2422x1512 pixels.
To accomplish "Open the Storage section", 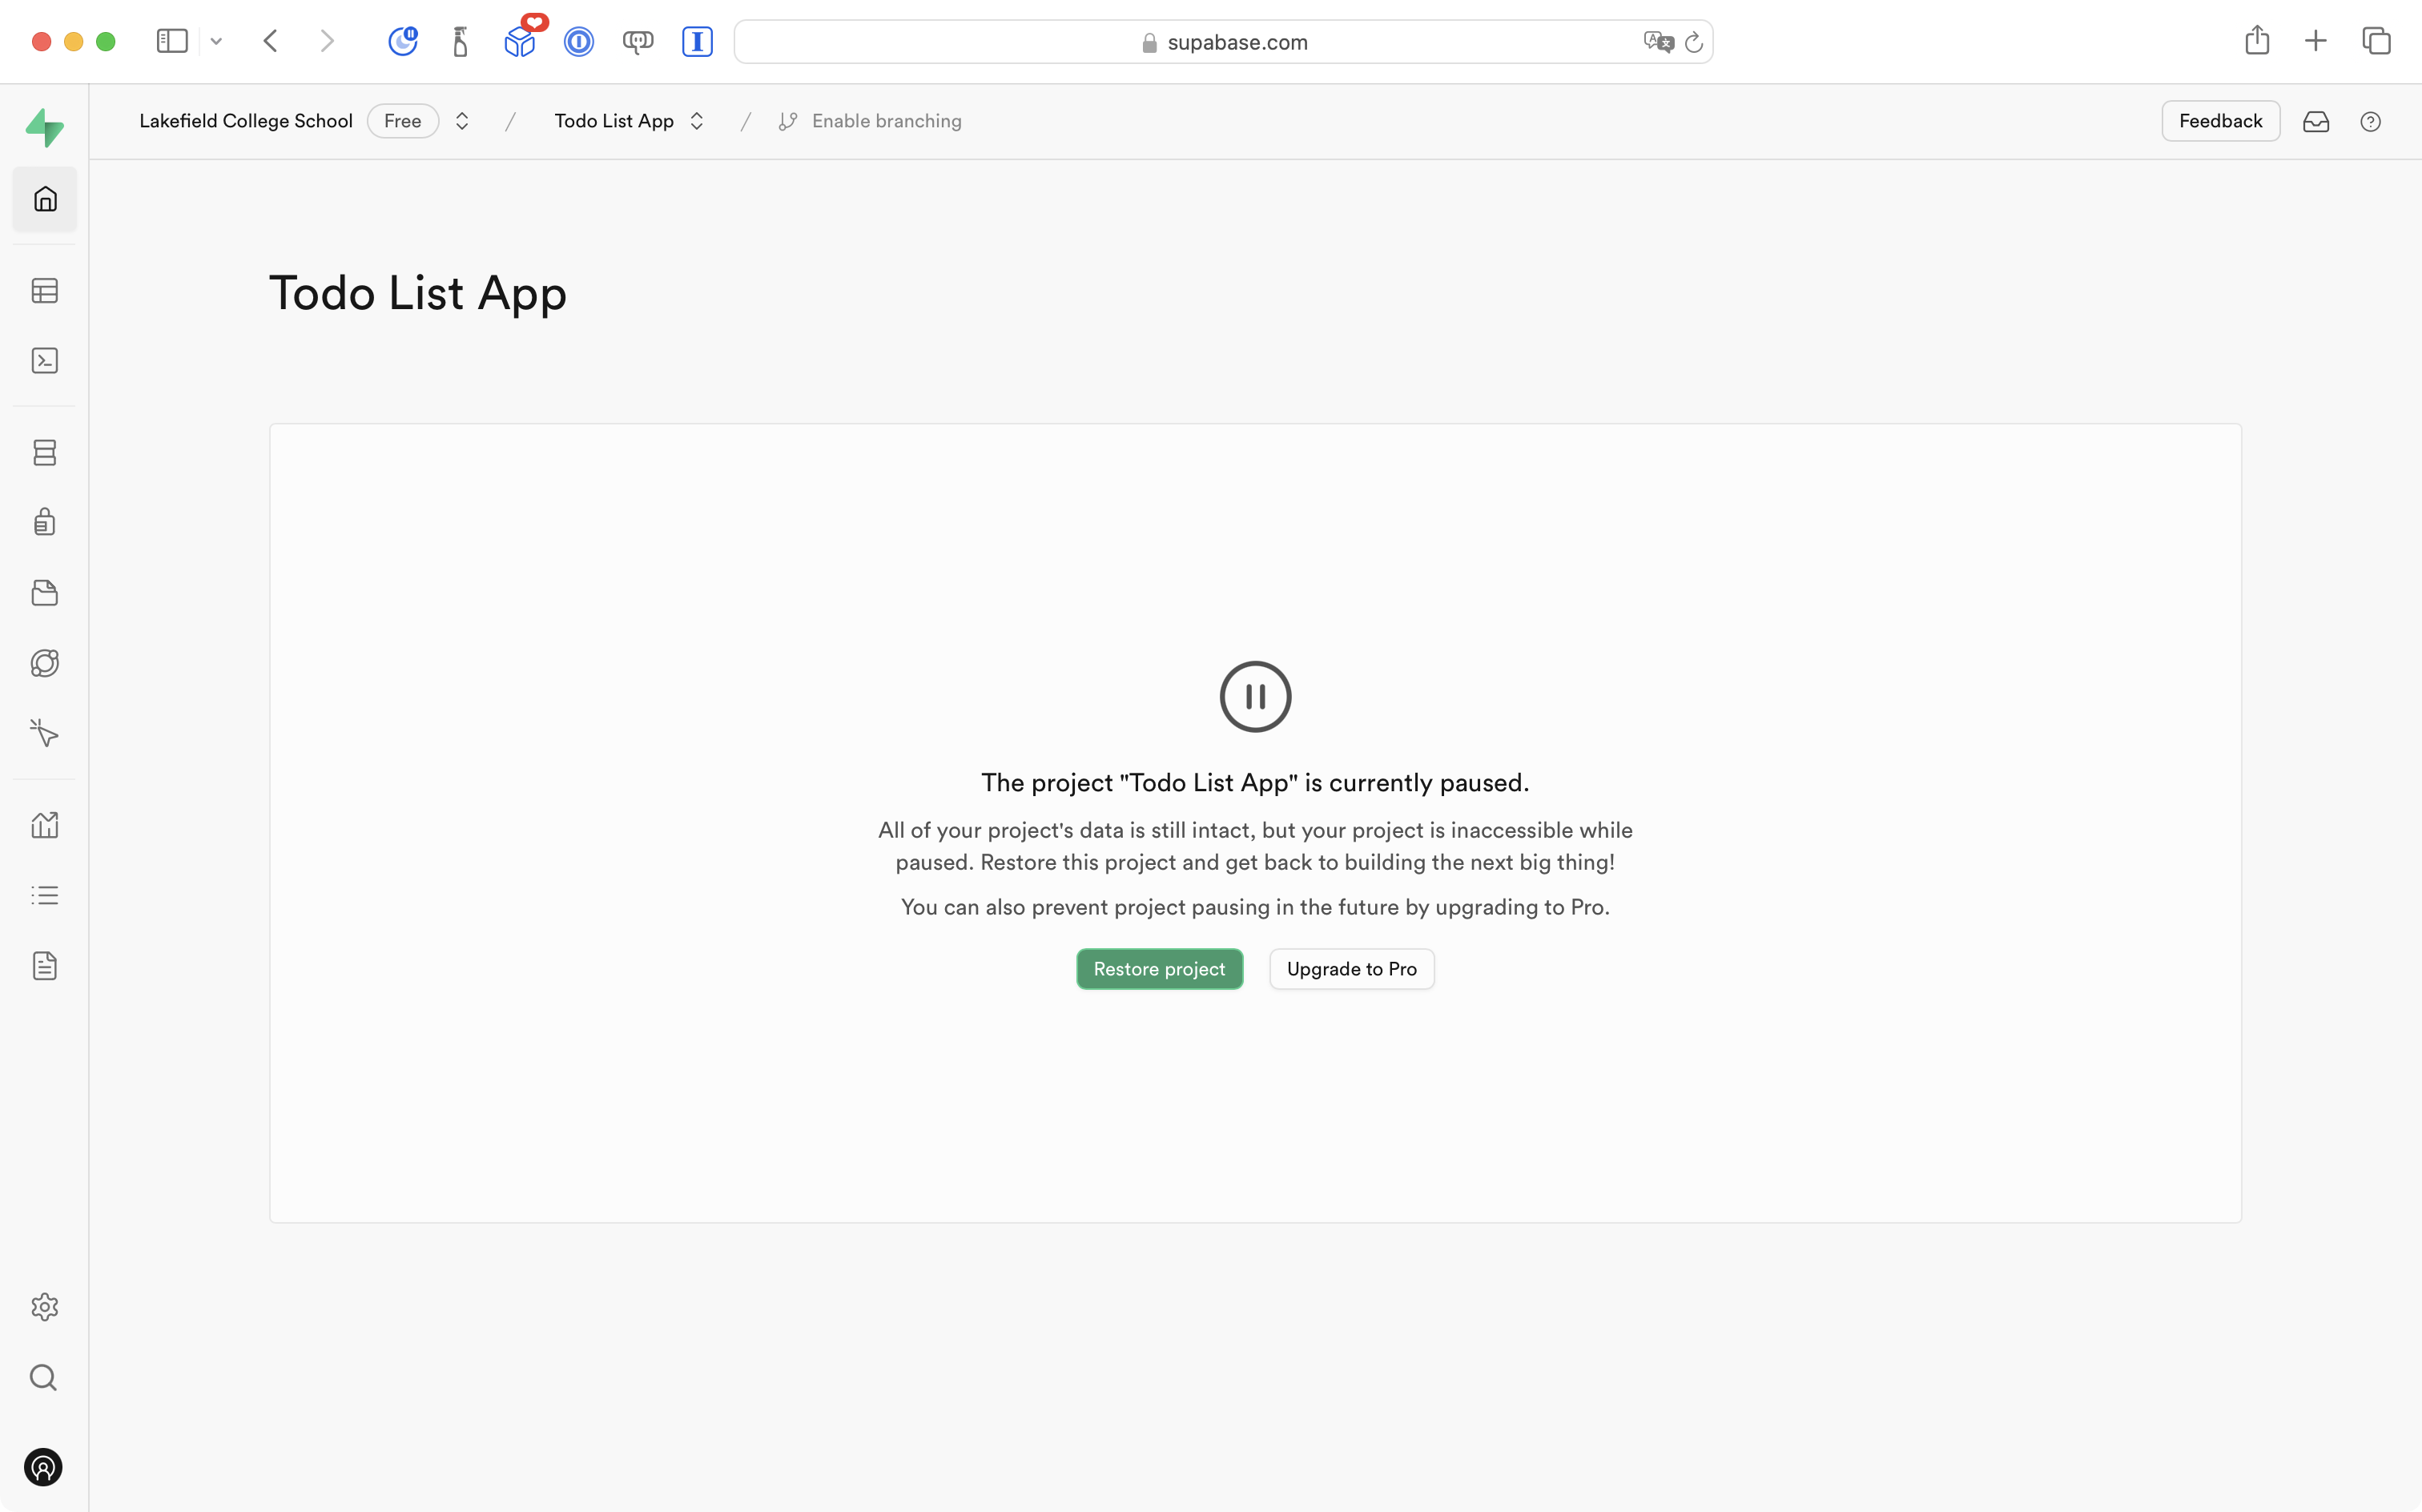I will 45,592.
